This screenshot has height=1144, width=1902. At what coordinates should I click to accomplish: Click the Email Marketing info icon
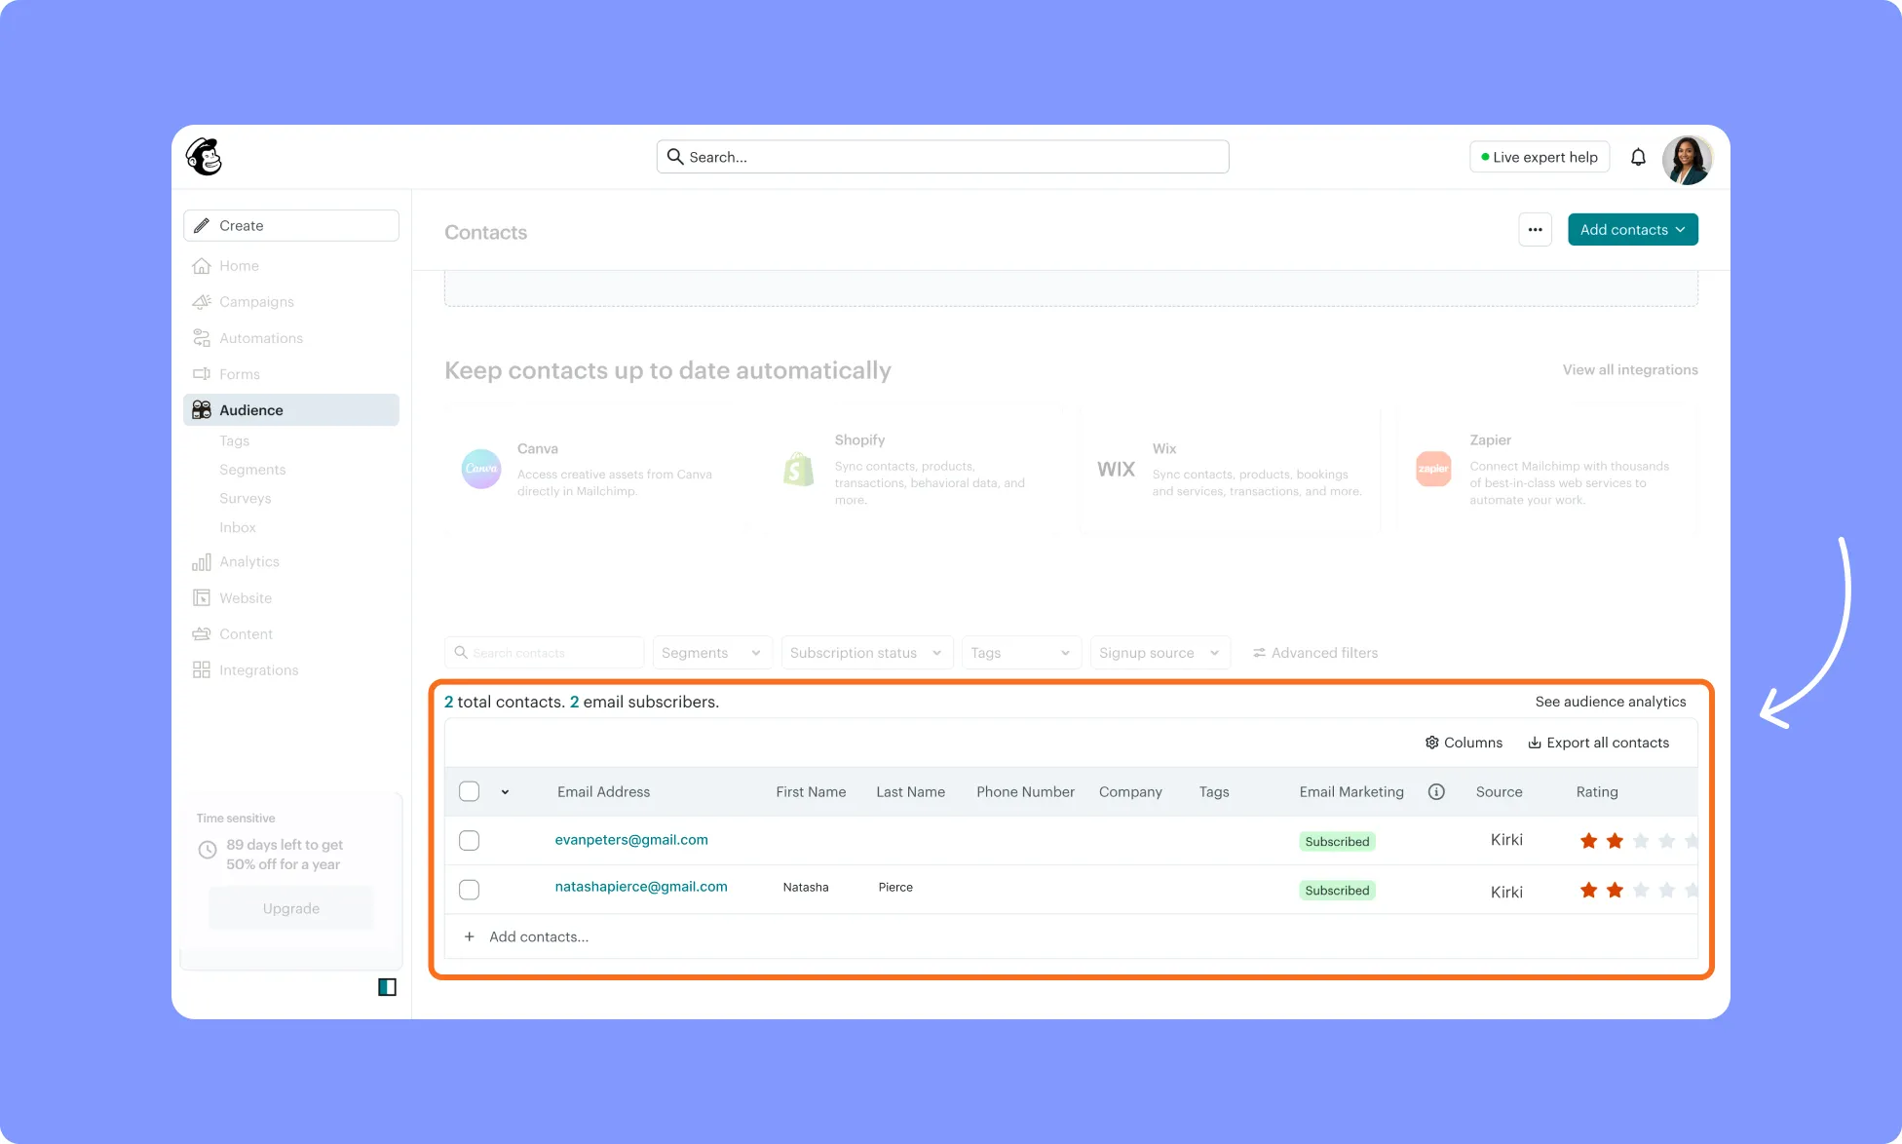pyautogui.click(x=1436, y=792)
